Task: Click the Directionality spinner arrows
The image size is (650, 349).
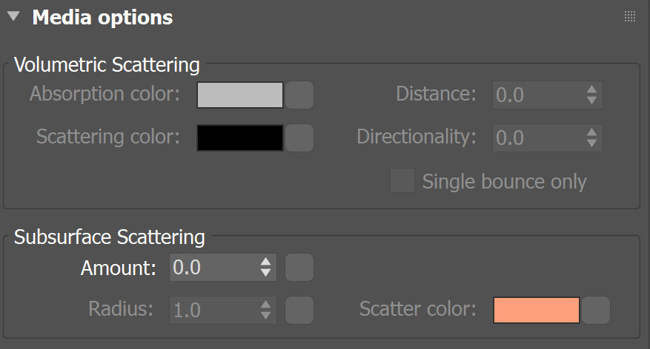Action: [591, 138]
